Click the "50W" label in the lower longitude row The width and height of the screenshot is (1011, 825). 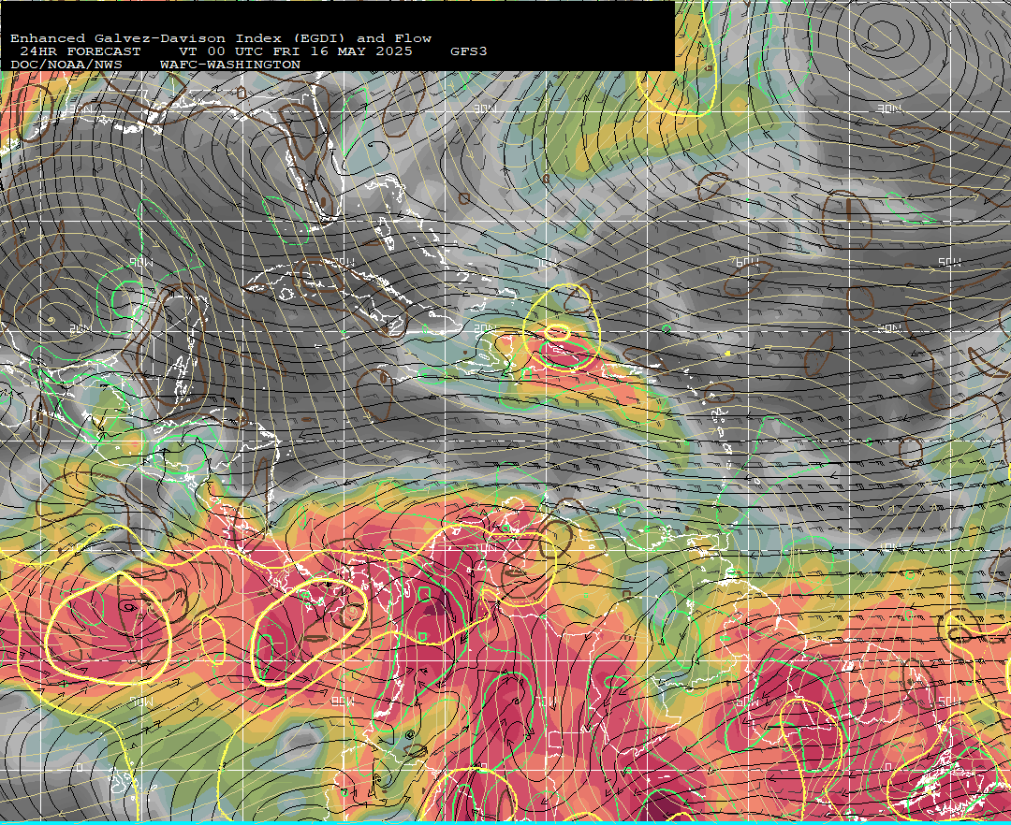pyautogui.click(x=950, y=702)
